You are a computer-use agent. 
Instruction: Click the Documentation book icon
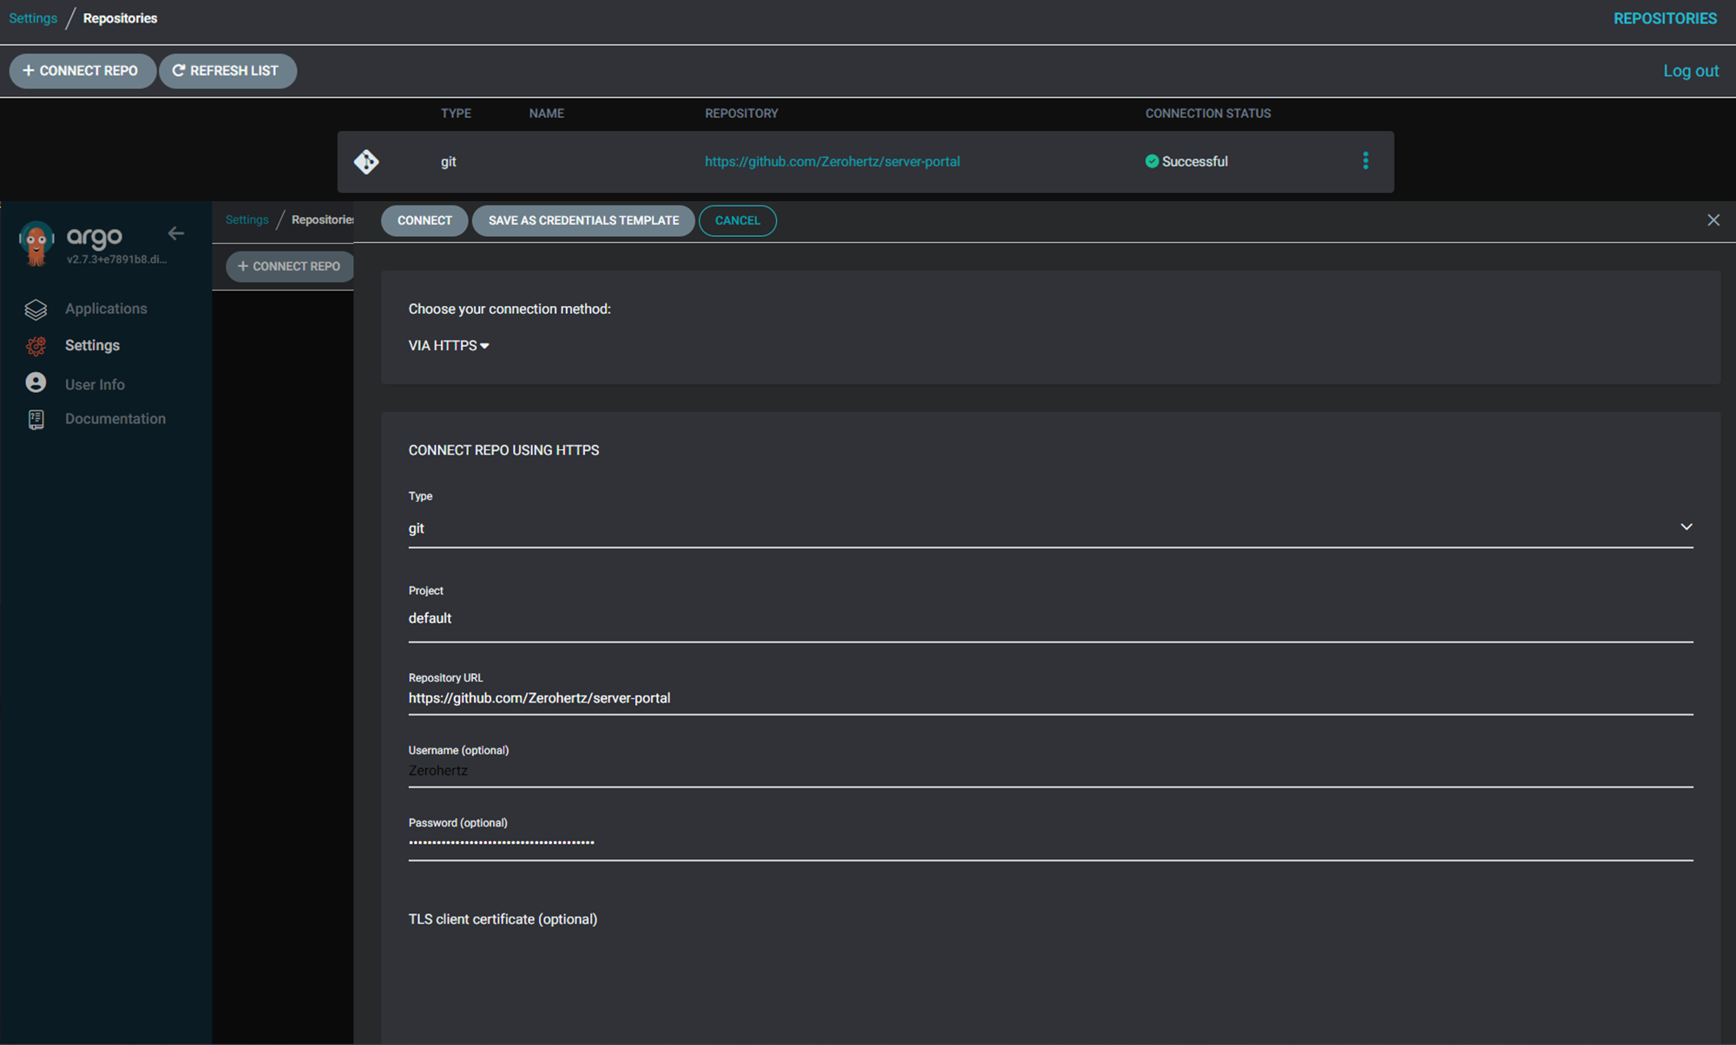(x=36, y=420)
